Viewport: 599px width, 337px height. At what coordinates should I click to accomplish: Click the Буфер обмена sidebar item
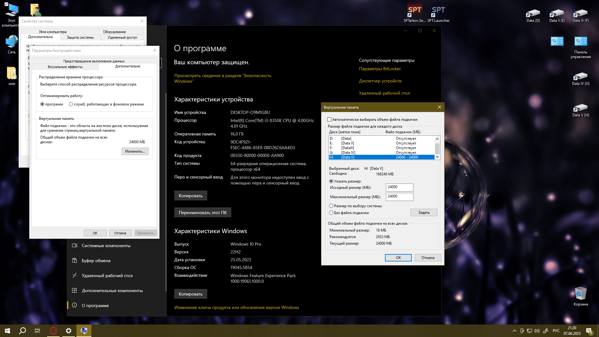(x=96, y=261)
